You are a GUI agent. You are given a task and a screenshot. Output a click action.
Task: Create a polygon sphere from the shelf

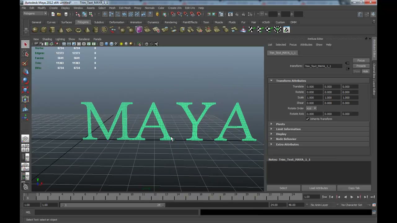click(35, 30)
